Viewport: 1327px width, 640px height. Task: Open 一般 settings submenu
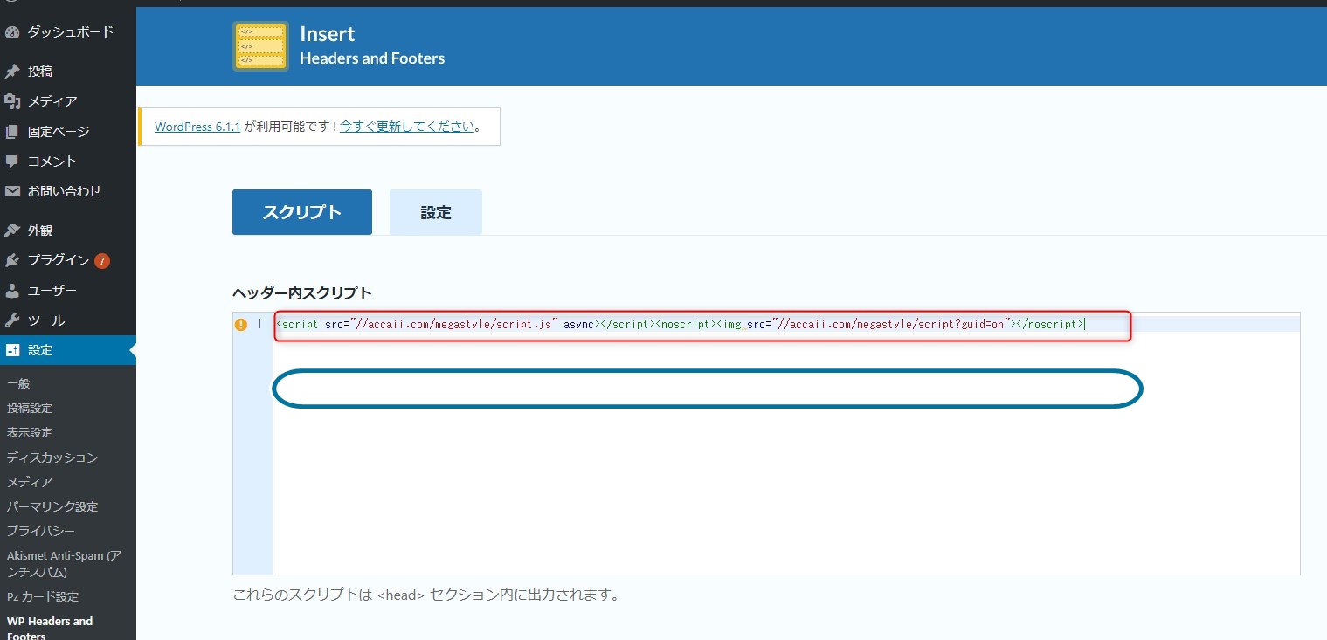pyautogui.click(x=19, y=383)
